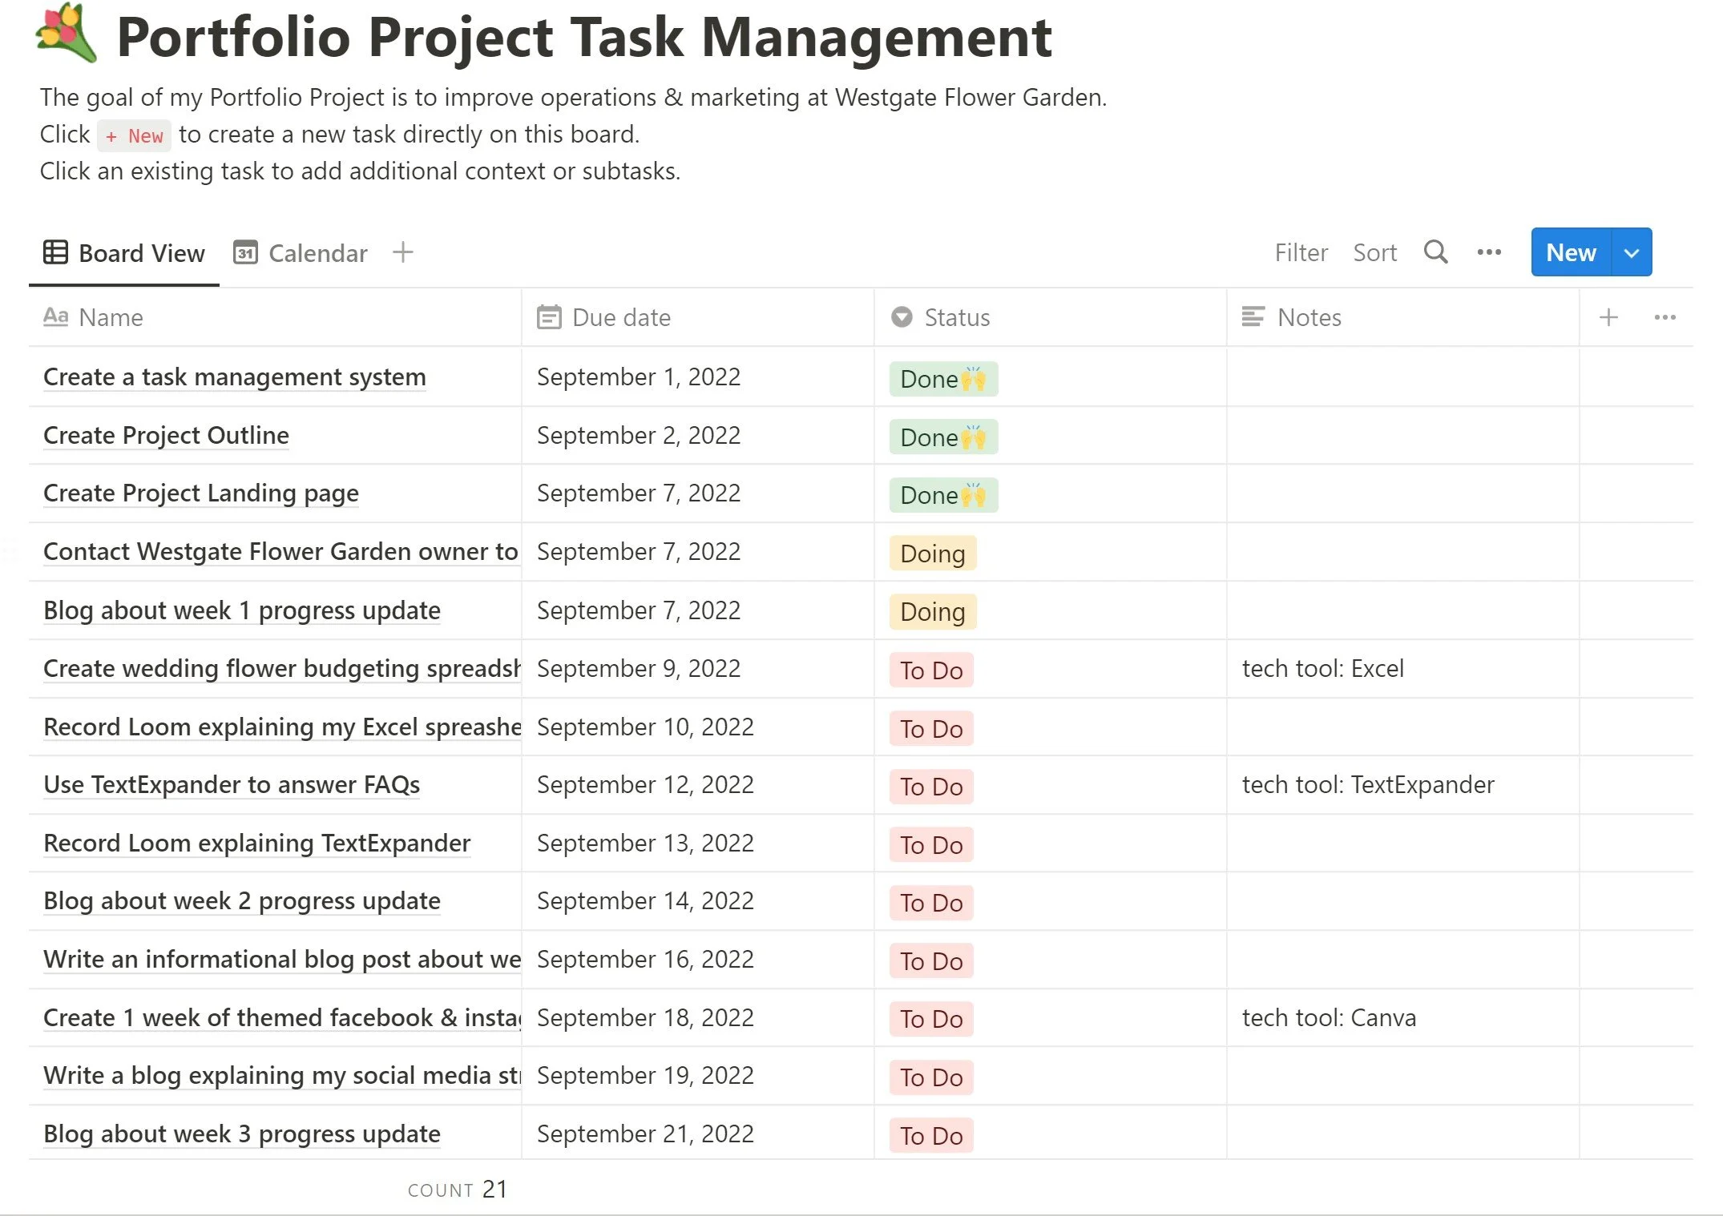Viewport: 1723px width, 1216px height.
Task: Select the Board View tab
Action: click(x=124, y=253)
